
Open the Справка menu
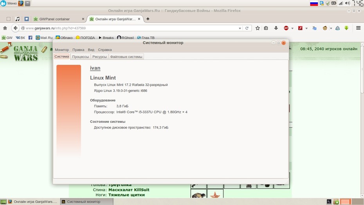point(105,50)
